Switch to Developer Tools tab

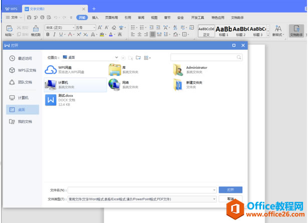point(197,18)
